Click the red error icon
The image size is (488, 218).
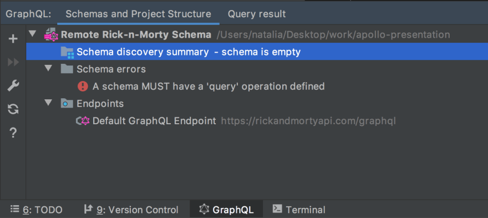(83, 87)
